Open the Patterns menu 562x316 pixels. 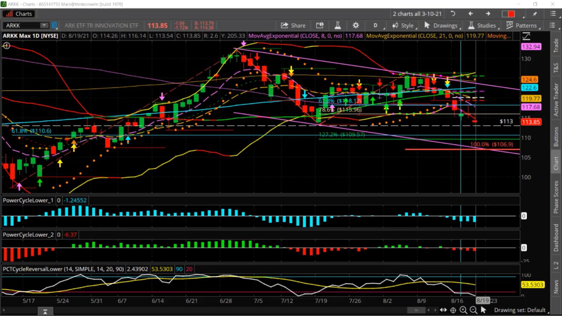[522, 25]
